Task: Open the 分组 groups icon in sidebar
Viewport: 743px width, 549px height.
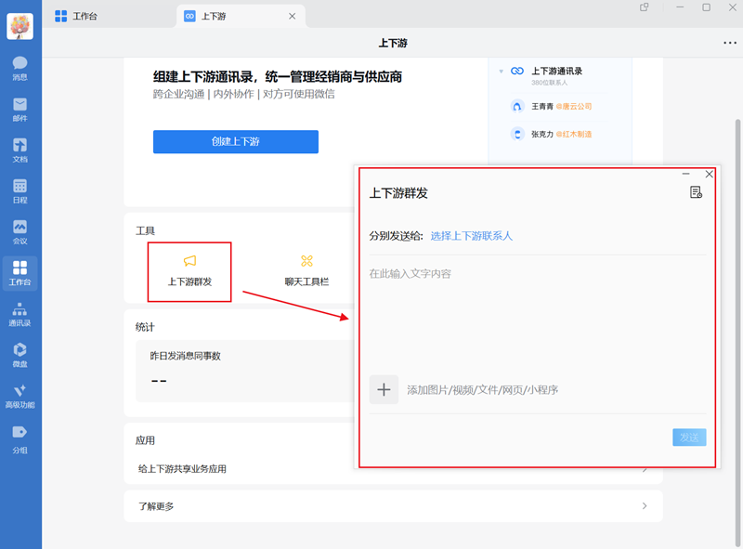Action: [x=20, y=437]
